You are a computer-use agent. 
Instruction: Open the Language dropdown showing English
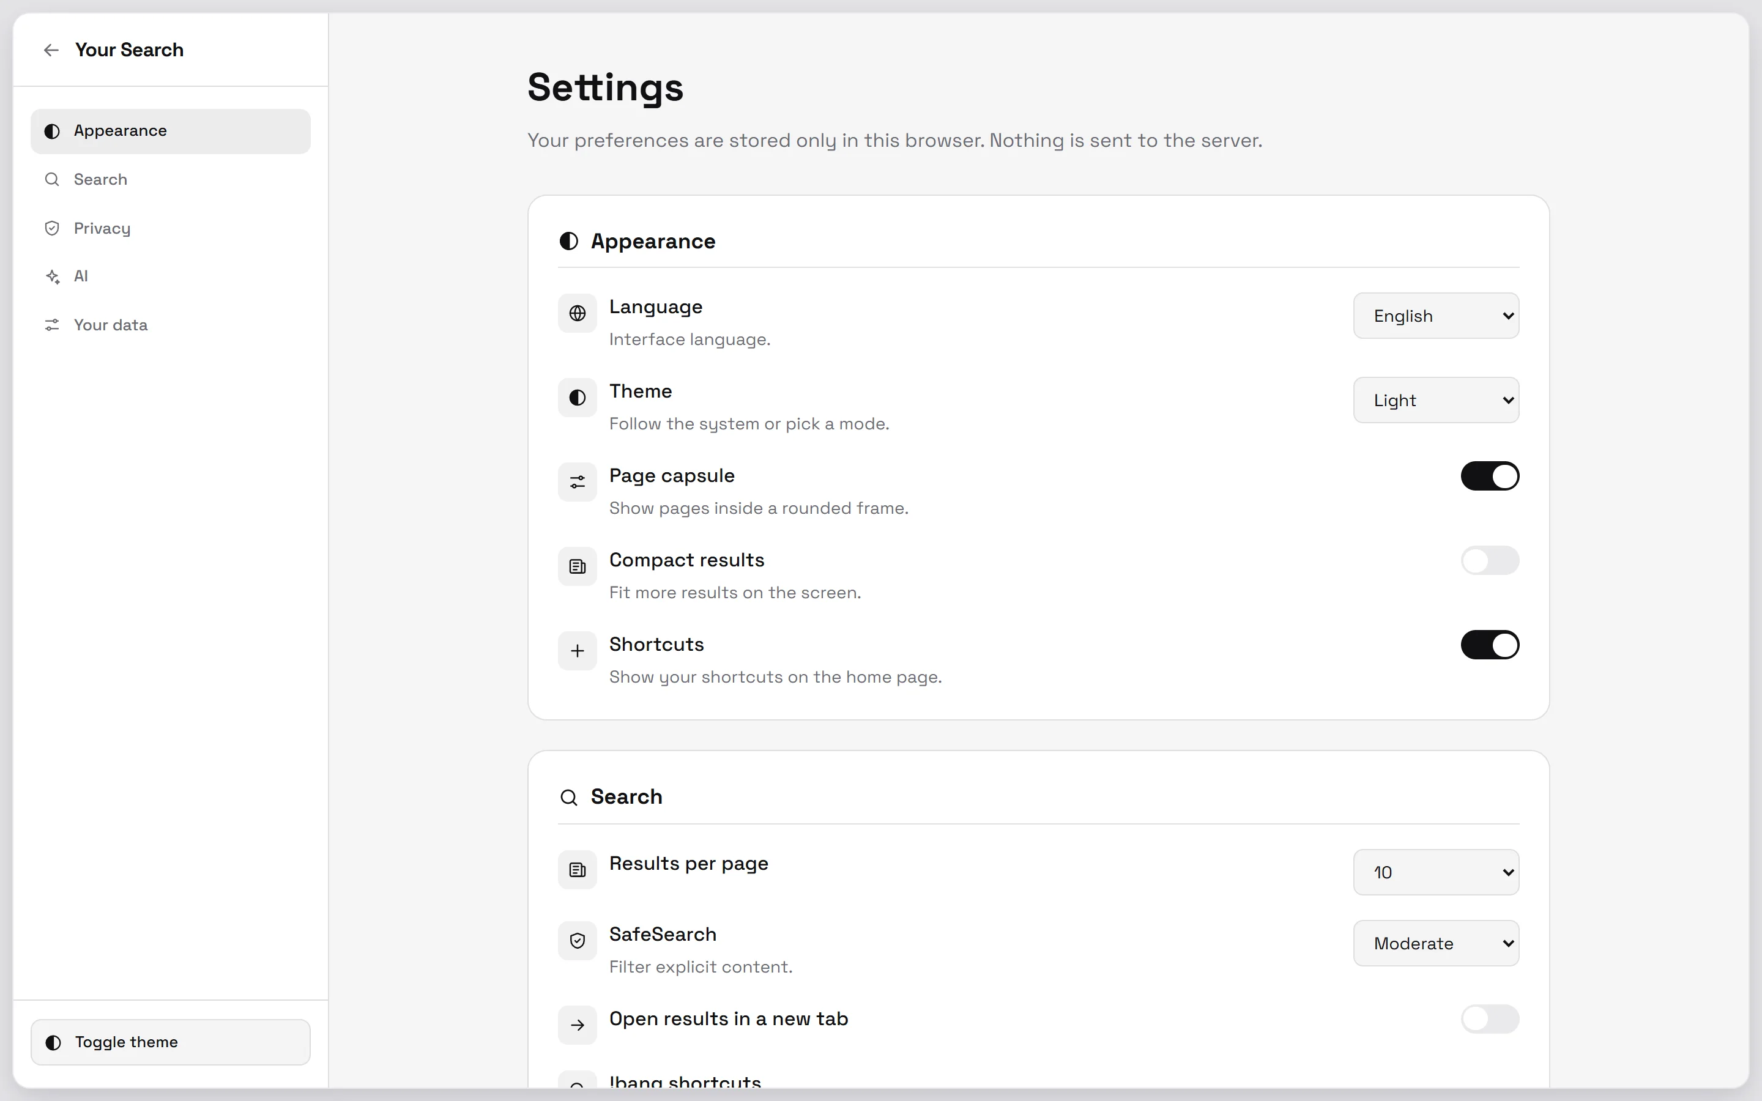(1436, 316)
